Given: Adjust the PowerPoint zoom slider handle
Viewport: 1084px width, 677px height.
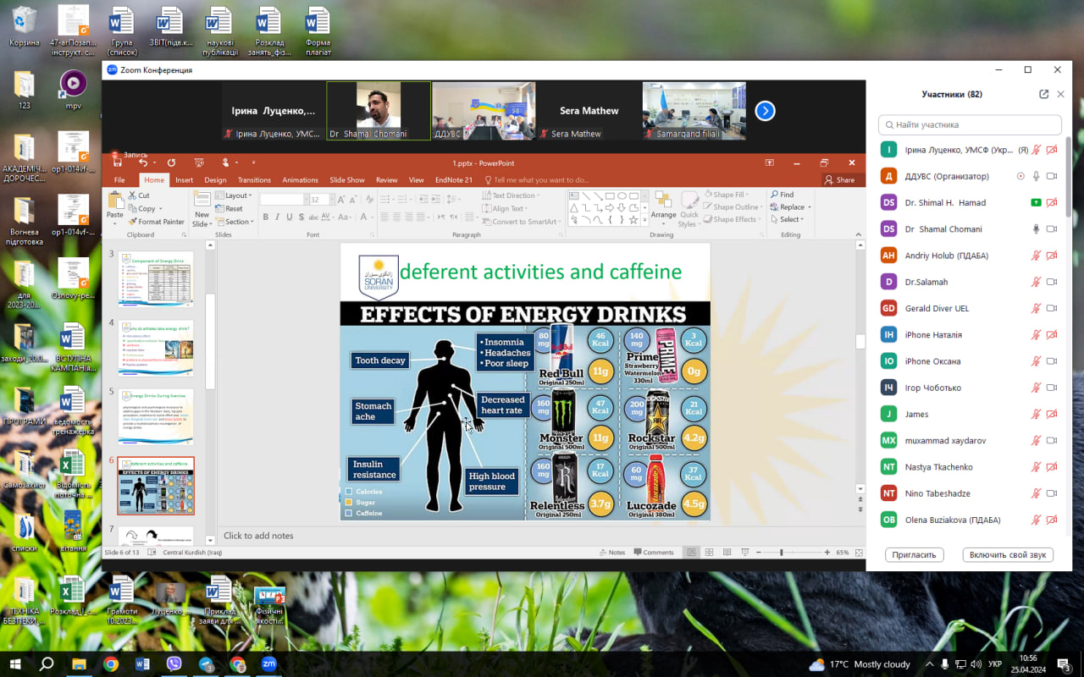Looking at the screenshot, I should (781, 552).
